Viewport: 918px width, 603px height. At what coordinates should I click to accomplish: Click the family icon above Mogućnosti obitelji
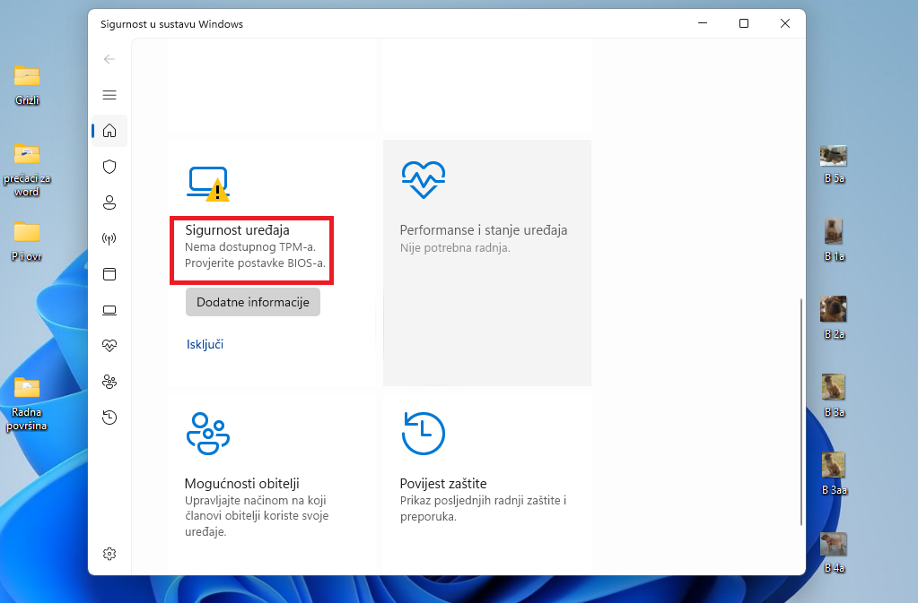point(208,434)
